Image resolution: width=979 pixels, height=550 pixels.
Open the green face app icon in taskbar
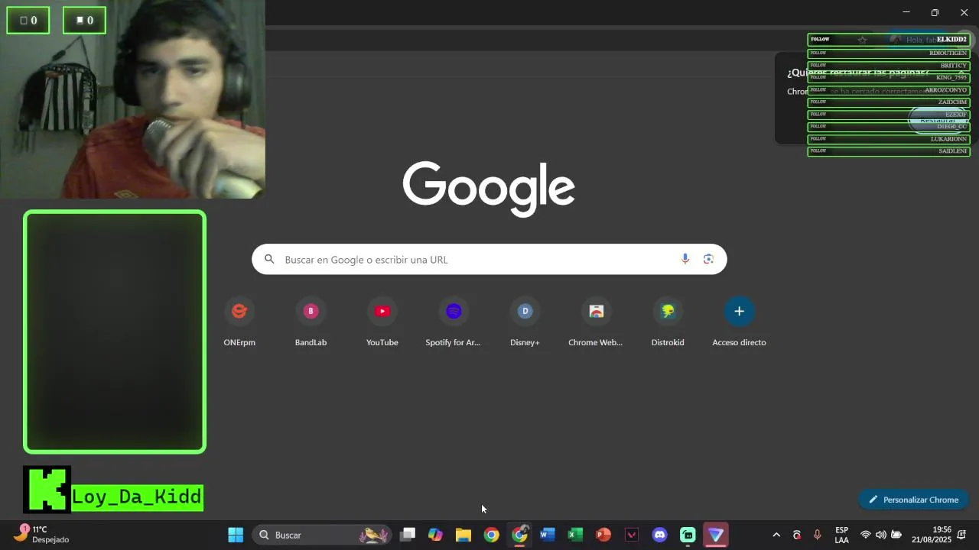(x=688, y=535)
